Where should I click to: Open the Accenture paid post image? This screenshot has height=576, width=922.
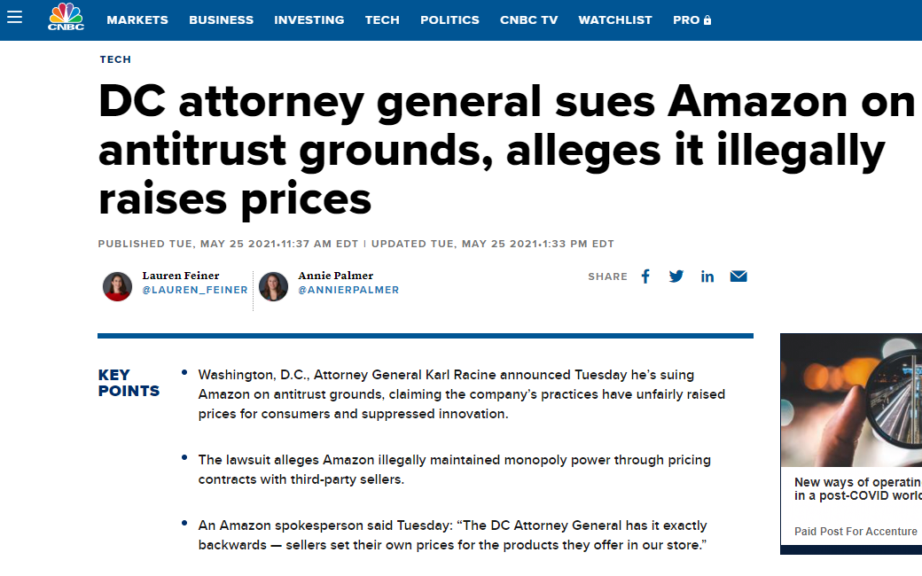click(851, 401)
